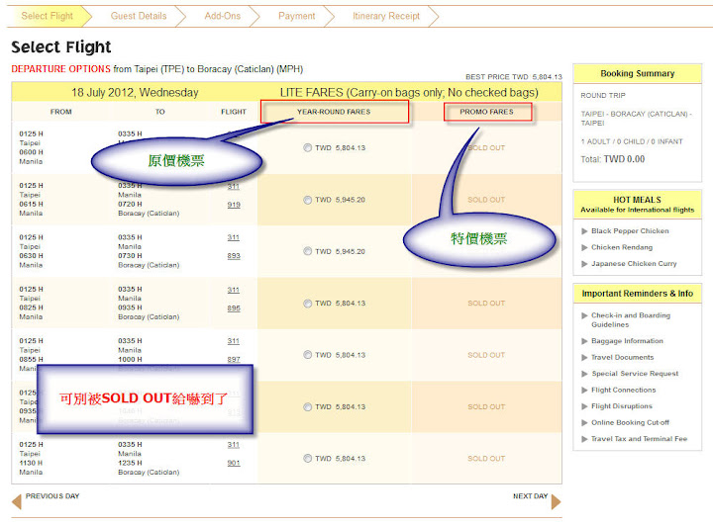Choose fare radio for 0825 H Manila flight

click(308, 304)
